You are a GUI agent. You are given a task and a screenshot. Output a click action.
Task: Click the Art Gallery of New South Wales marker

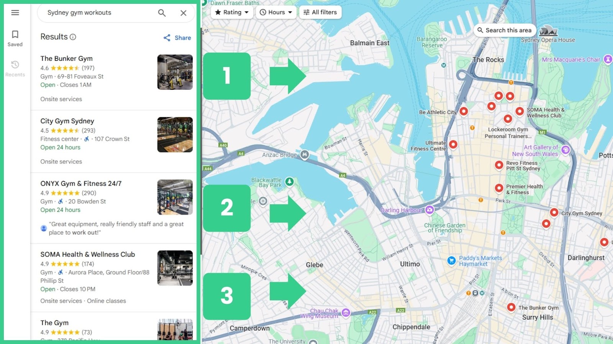click(x=565, y=150)
